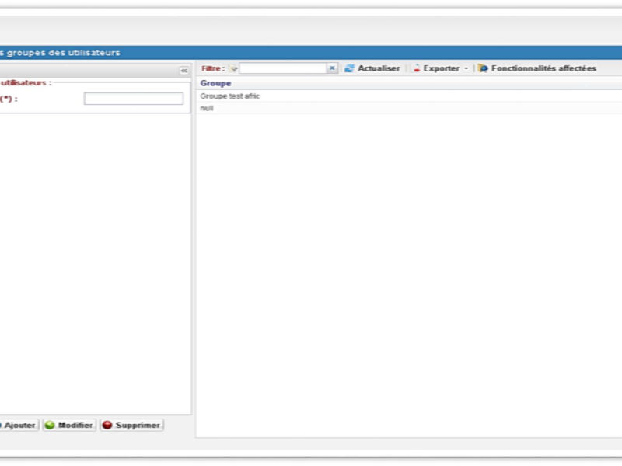Focus the Filtre search text box
Image resolution: width=622 pixels, height=466 pixels.
(x=282, y=68)
